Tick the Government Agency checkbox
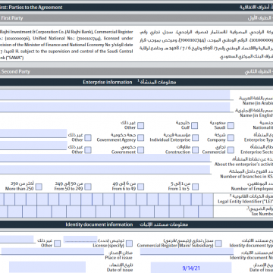The height and width of the screenshot is (273, 273). (x=140, y=138)
